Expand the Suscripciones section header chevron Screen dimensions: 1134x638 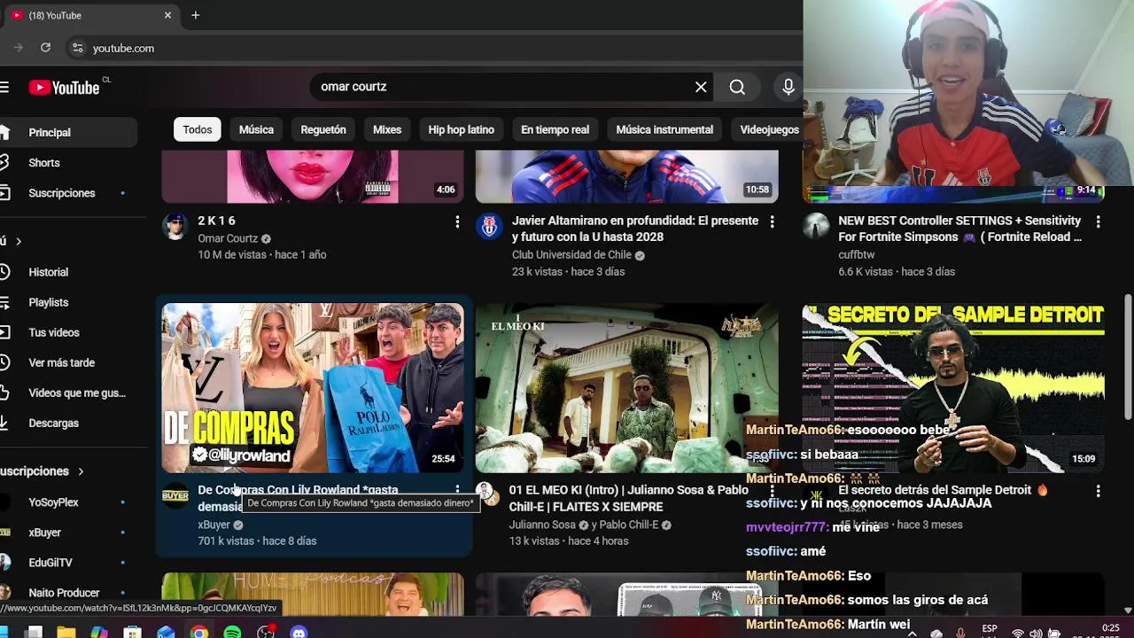(x=81, y=471)
